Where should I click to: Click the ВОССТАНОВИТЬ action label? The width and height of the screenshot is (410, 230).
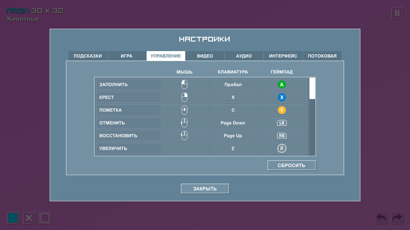coord(118,136)
